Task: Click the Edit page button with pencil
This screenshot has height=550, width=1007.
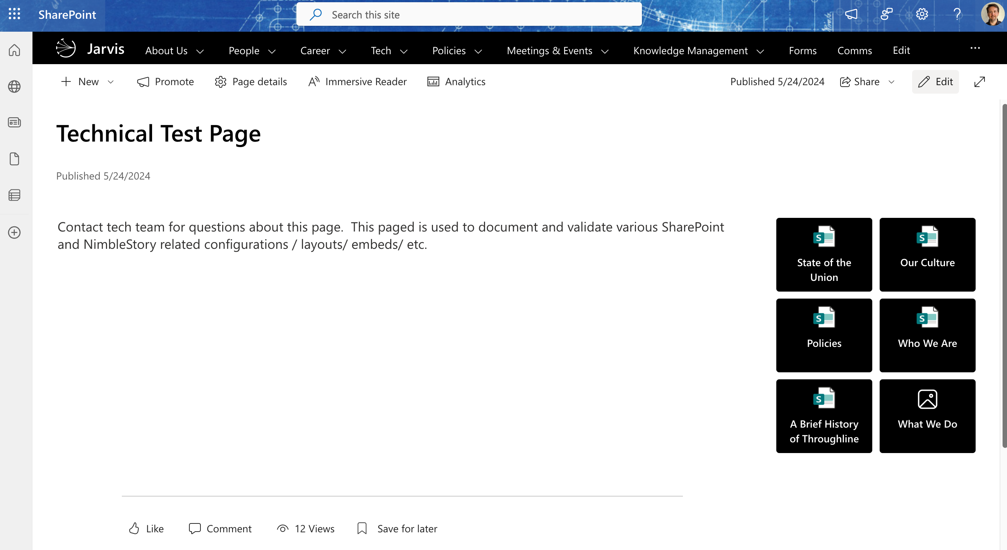Action: click(935, 81)
